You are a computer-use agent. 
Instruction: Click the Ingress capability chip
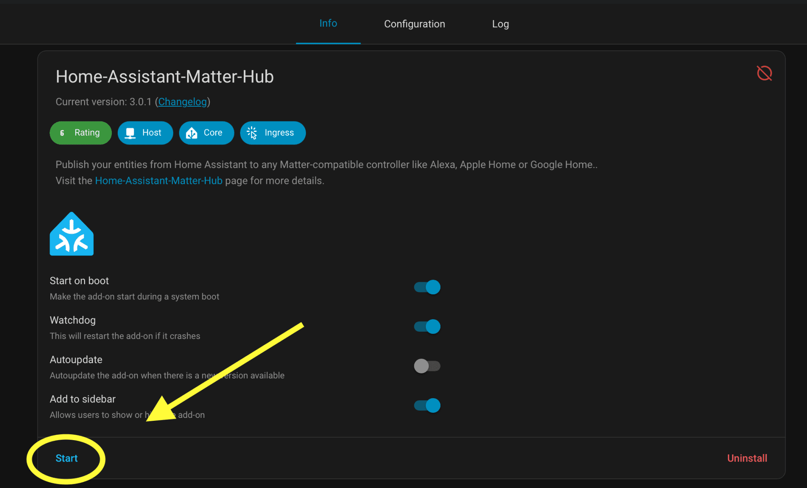click(272, 133)
